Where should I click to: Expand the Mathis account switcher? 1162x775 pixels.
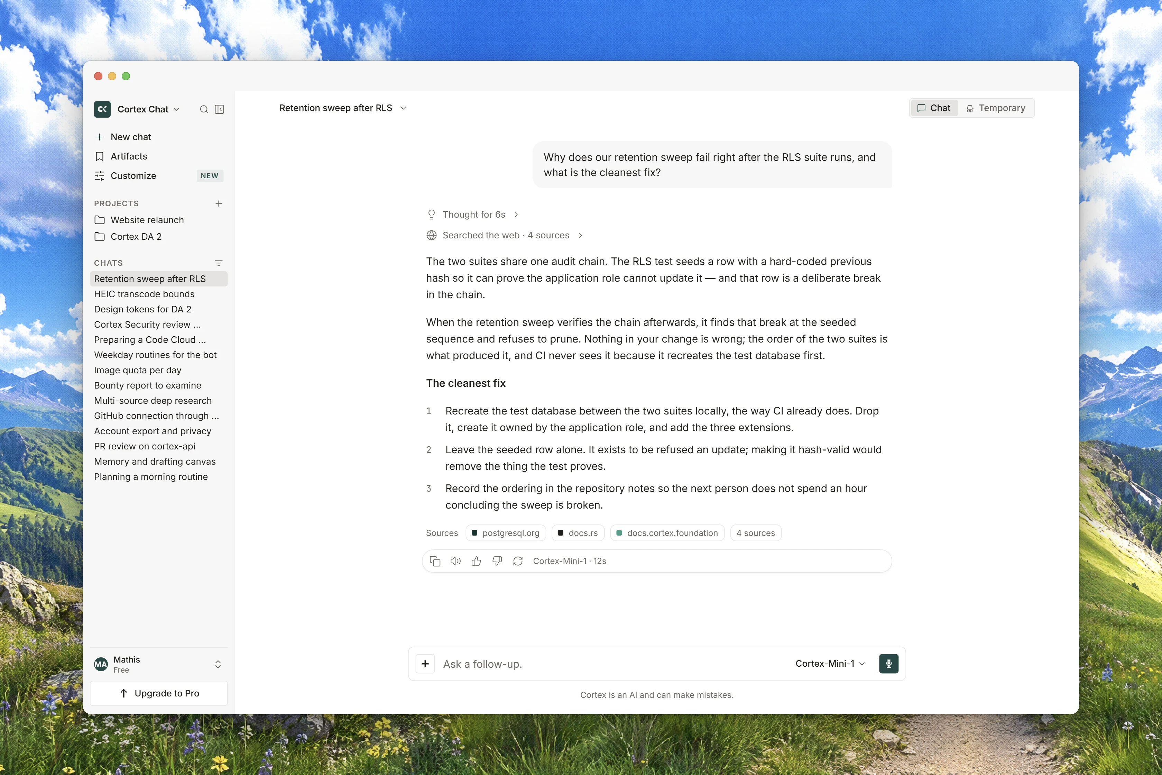tap(218, 664)
